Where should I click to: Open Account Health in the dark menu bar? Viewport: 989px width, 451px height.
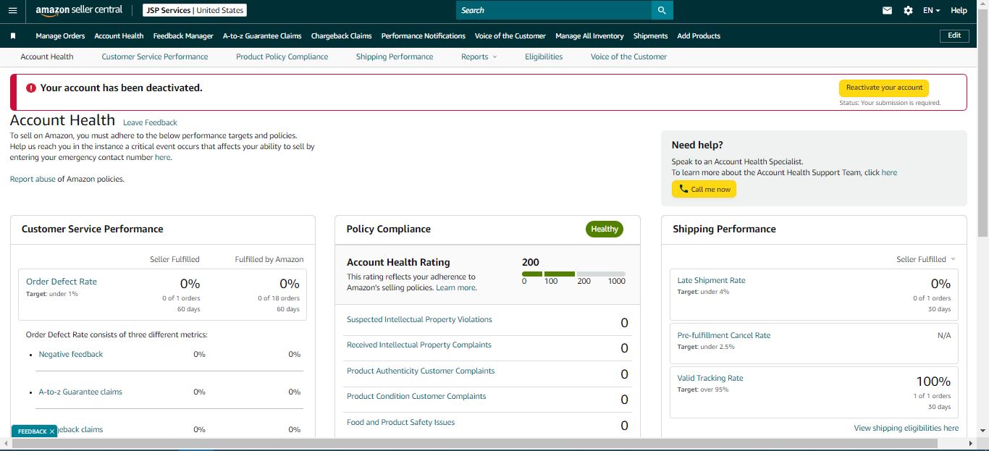coord(119,35)
